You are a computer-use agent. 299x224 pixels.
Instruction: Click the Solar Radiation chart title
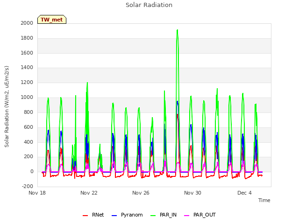tap(149, 5)
